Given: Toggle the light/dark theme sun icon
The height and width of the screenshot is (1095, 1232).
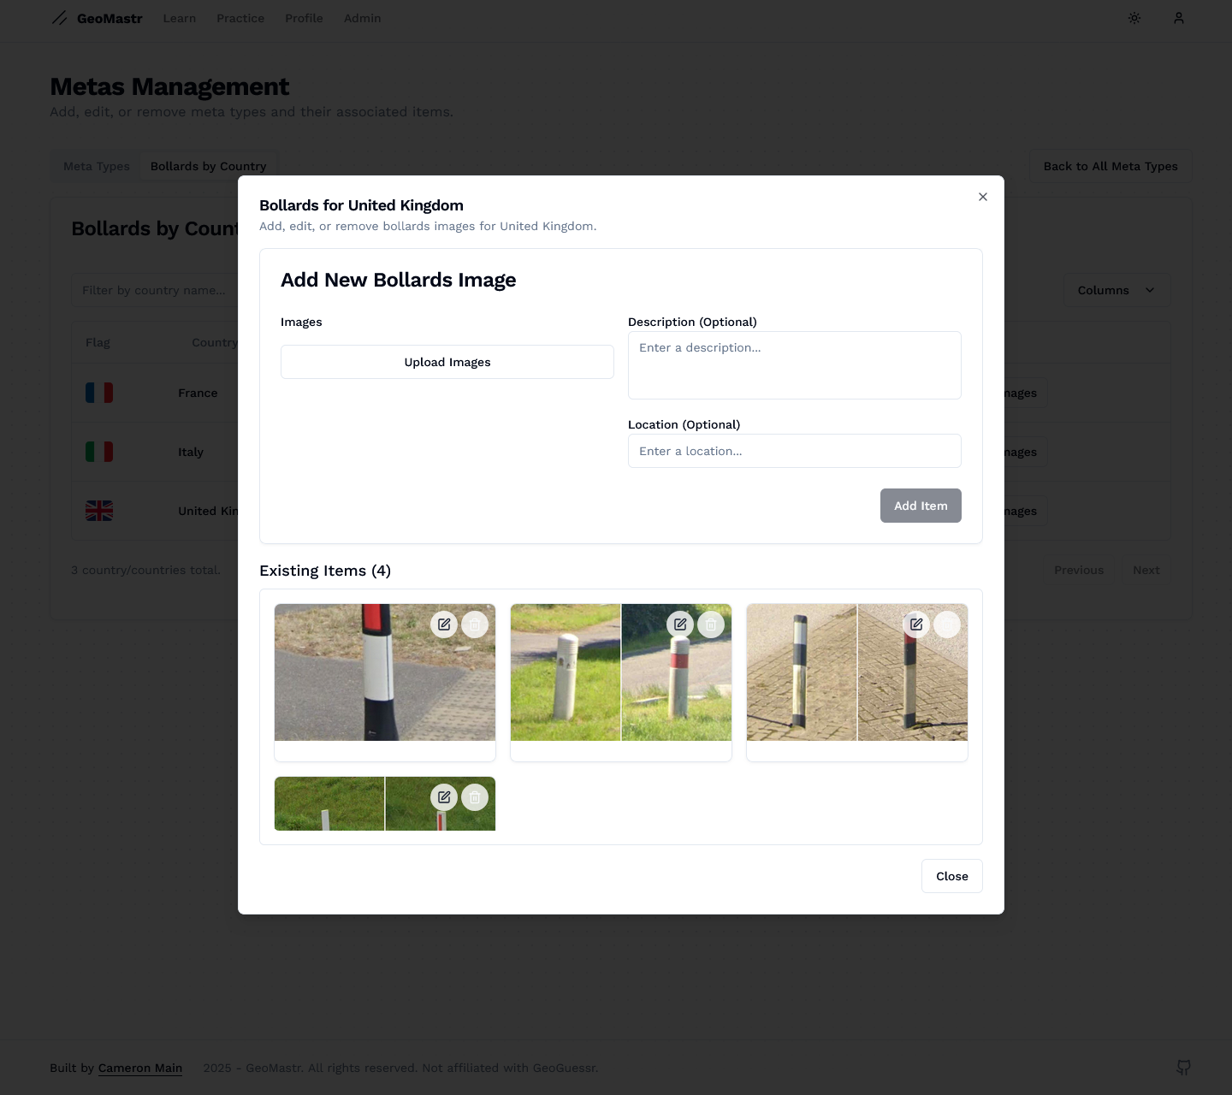Looking at the screenshot, I should (x=1134, y=18).
